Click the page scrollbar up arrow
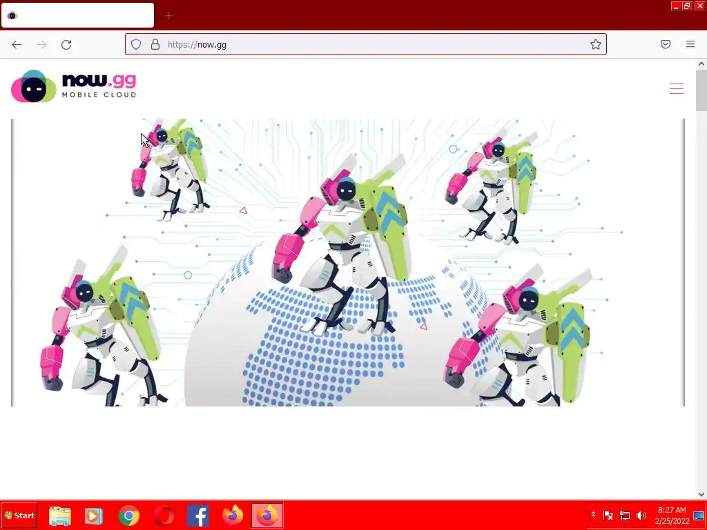 (x=701, y=64)
